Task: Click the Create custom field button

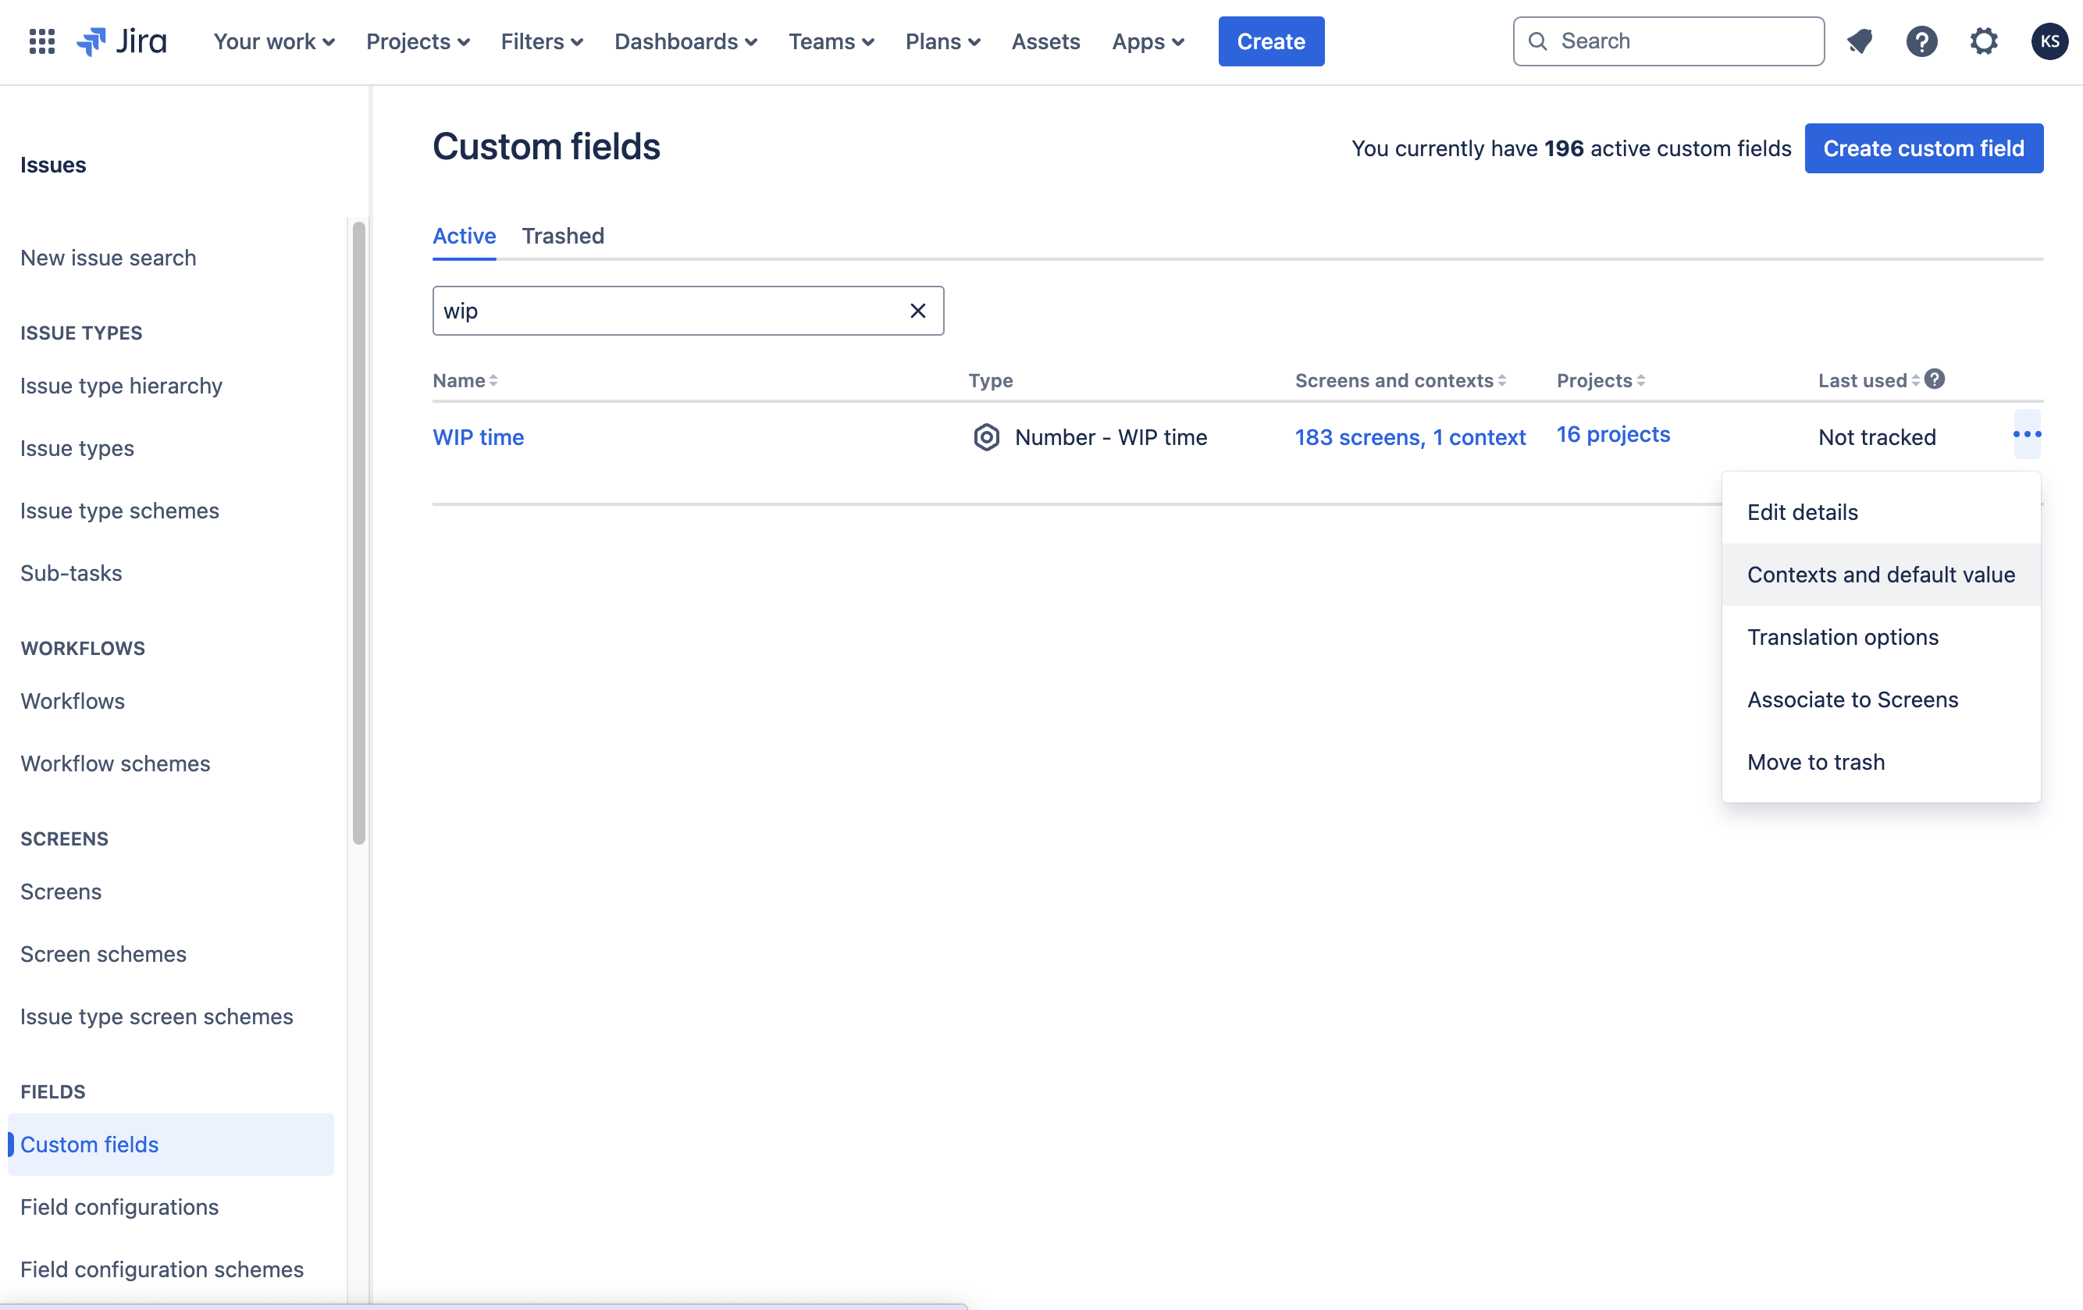Action: (x=1923, y=148)
